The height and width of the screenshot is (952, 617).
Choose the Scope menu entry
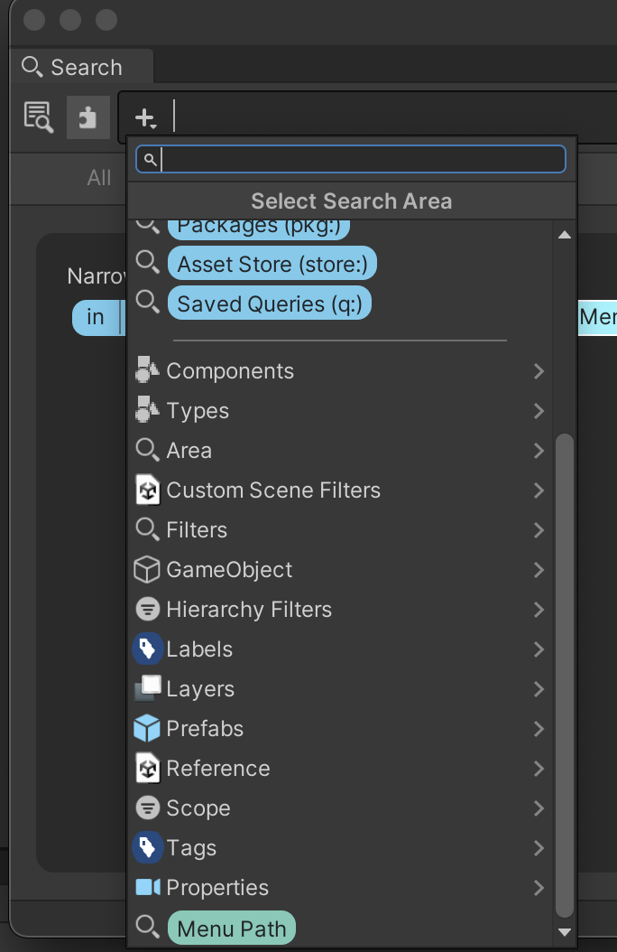198,808
